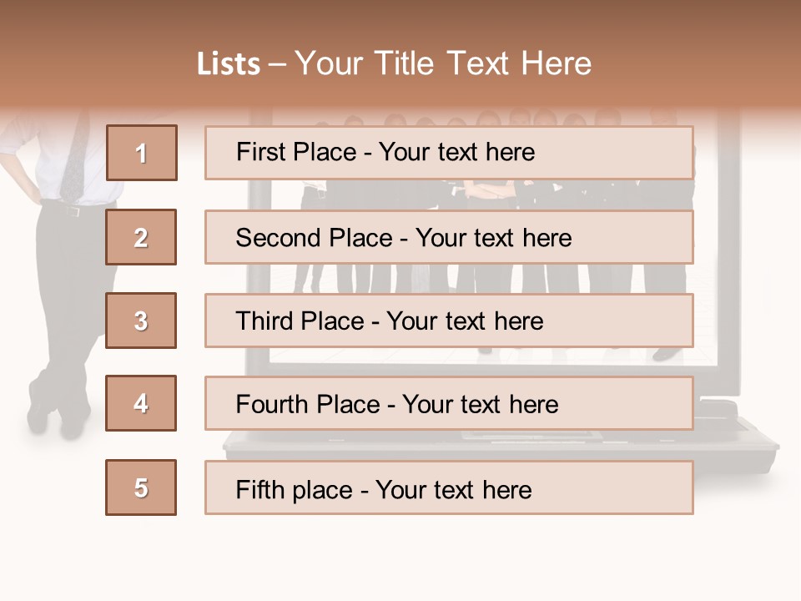Image resolution: width=801 pixels, height=601 pixels.
Task: Click the number 5 box
Action: coord(141,487)
